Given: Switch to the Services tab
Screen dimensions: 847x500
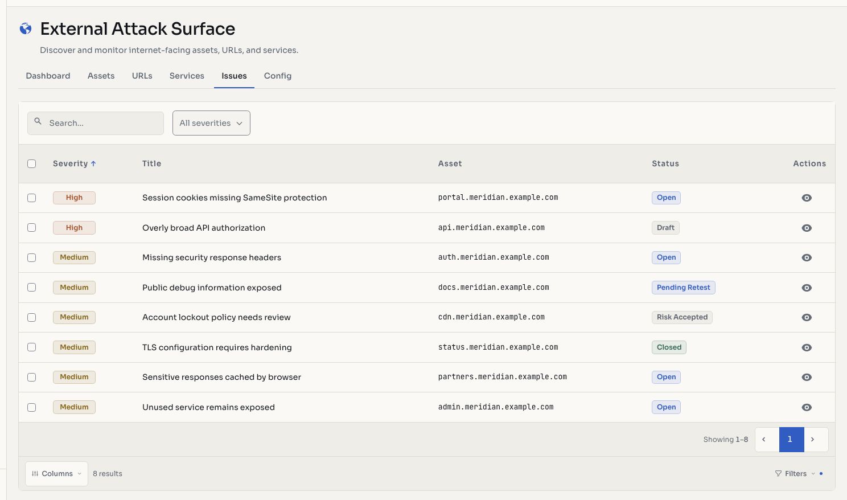Looking at the screenshot, I should pyautogui.click(x=187, y=76).
